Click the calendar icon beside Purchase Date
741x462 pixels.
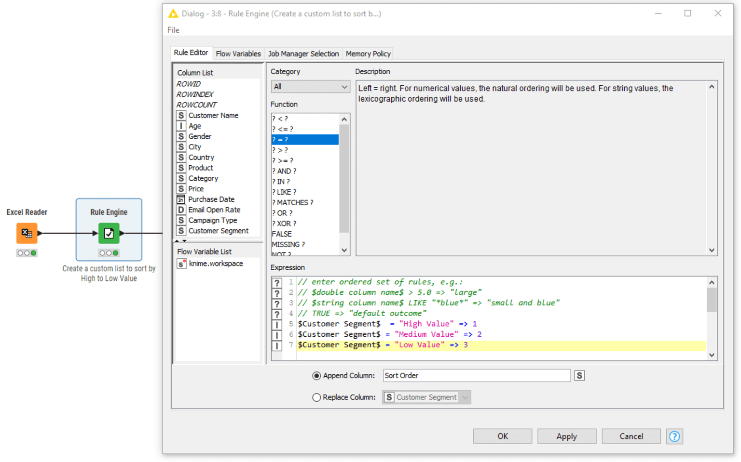click(x=181, y=199)
